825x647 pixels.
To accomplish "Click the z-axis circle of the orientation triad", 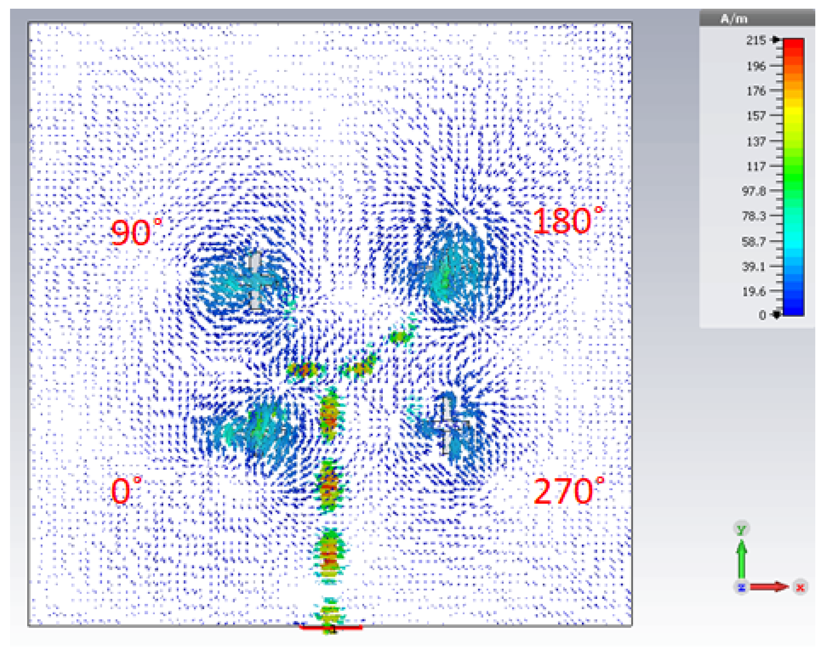I will [741, 588].
